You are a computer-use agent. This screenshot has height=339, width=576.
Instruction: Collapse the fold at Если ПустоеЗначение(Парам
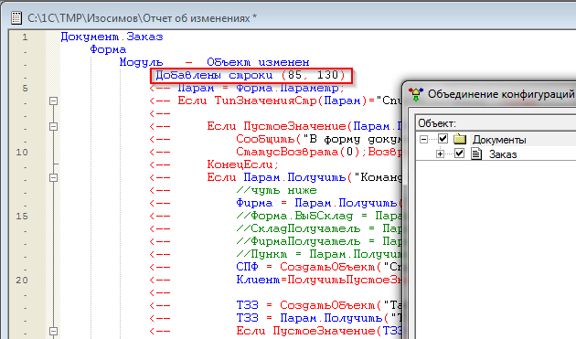tap(53, 126)
